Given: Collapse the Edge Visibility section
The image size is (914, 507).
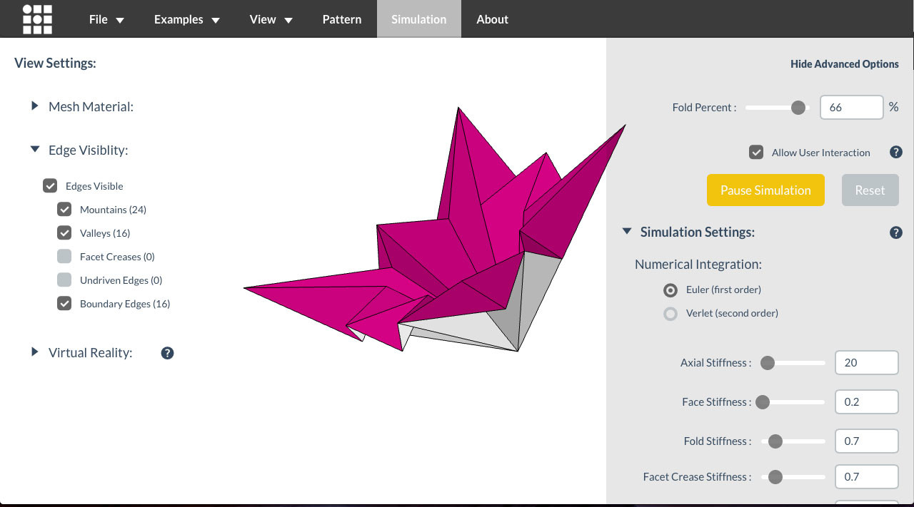Looking at the screenshot, I should pyautogui.click(x=34, y=149).
